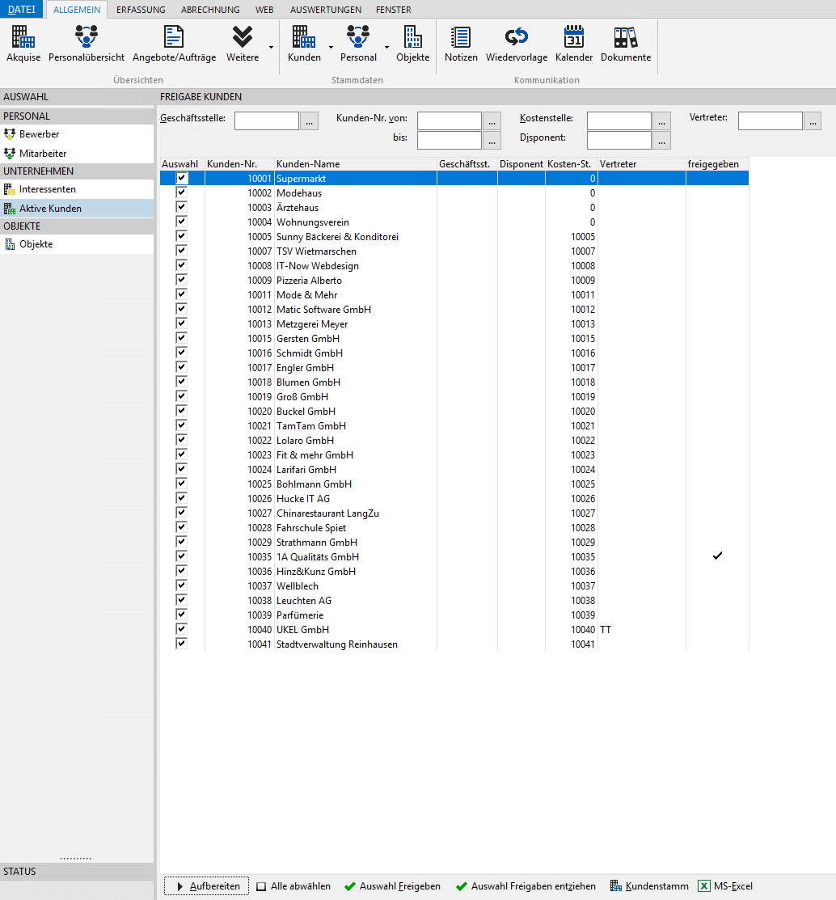The image size is (836, 900).
Task: Click the Vertreter input field
Action: pyautogui.click(x=770, y=121)
